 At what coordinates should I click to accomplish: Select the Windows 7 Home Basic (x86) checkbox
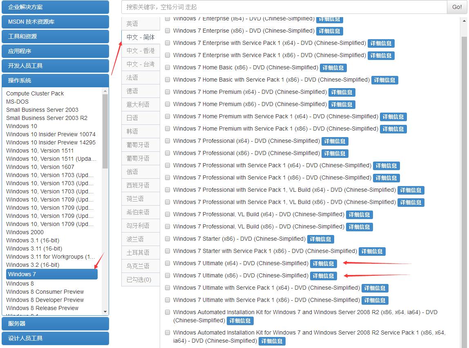click(167, 67)
